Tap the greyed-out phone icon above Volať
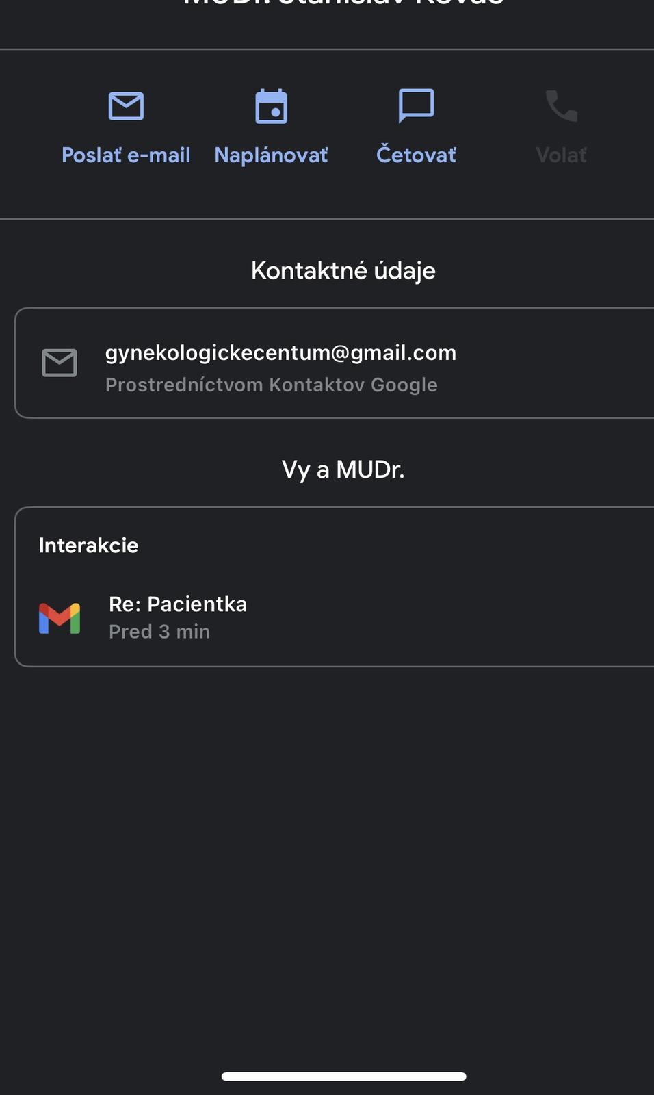 (561, 106)
